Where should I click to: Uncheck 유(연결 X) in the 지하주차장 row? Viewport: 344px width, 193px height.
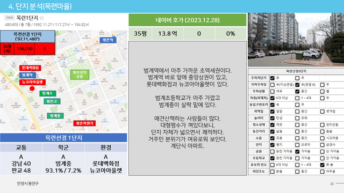(x=297, y=85)
